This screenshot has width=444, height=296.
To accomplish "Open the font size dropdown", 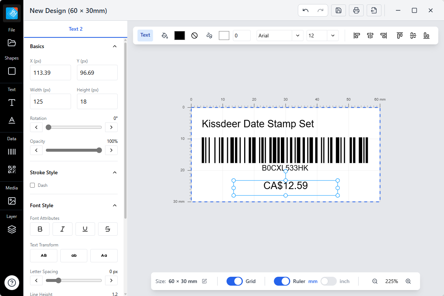I will pos(322,35).
